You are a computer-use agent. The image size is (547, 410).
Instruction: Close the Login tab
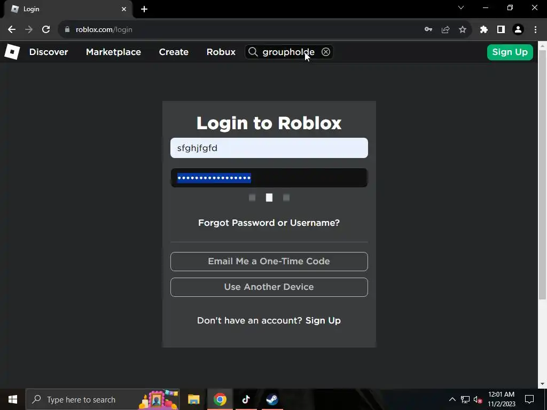(124, 9)
